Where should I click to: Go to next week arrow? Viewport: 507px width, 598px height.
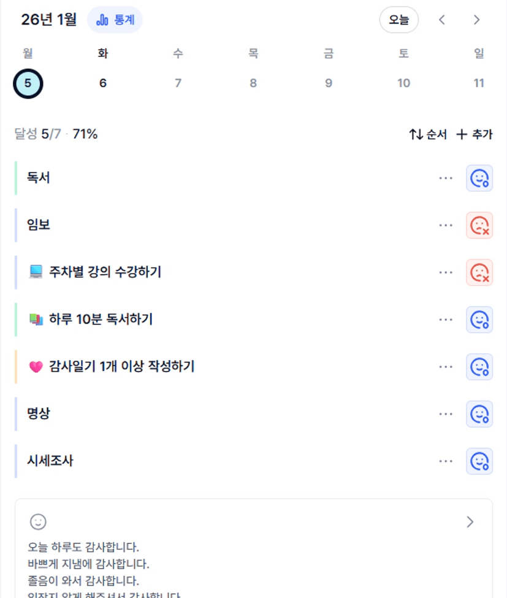(476, 20)
